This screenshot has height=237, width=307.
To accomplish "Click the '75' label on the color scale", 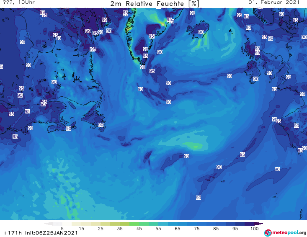I will (x=196, y=229).
